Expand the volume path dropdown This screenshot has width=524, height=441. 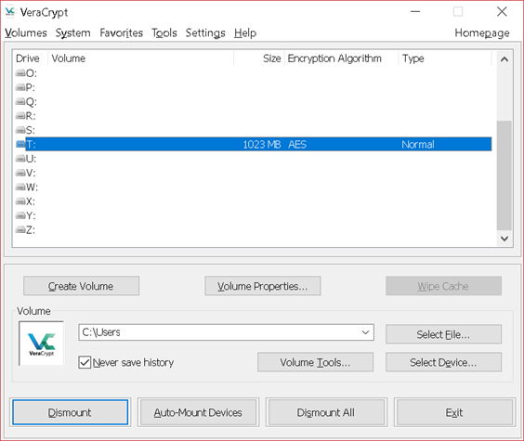(x=366, y=332)
